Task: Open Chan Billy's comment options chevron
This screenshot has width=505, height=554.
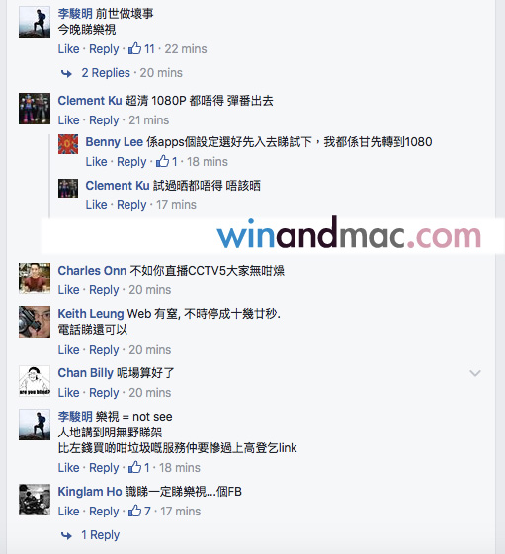Action: [x=475, y=373]
